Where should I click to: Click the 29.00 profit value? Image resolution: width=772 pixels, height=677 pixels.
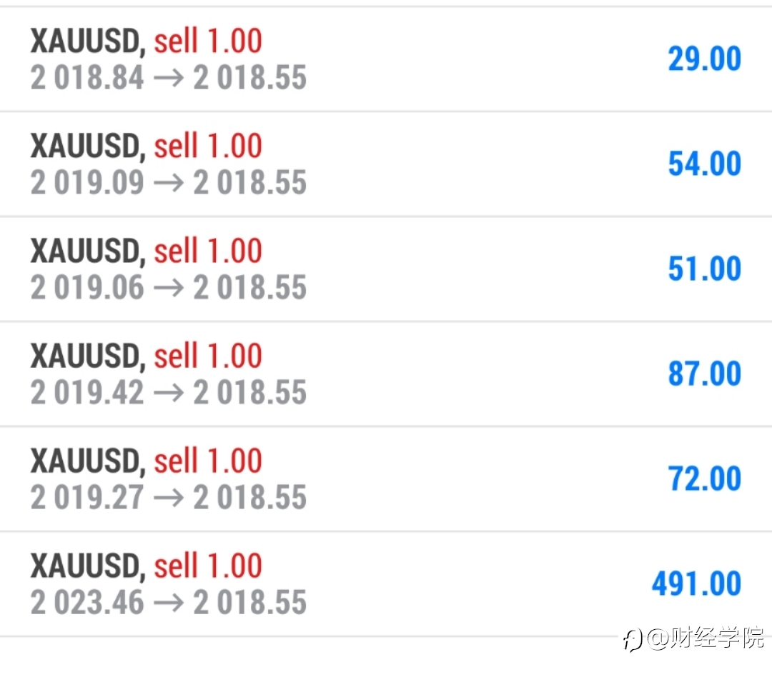click(x=705, y=59)
